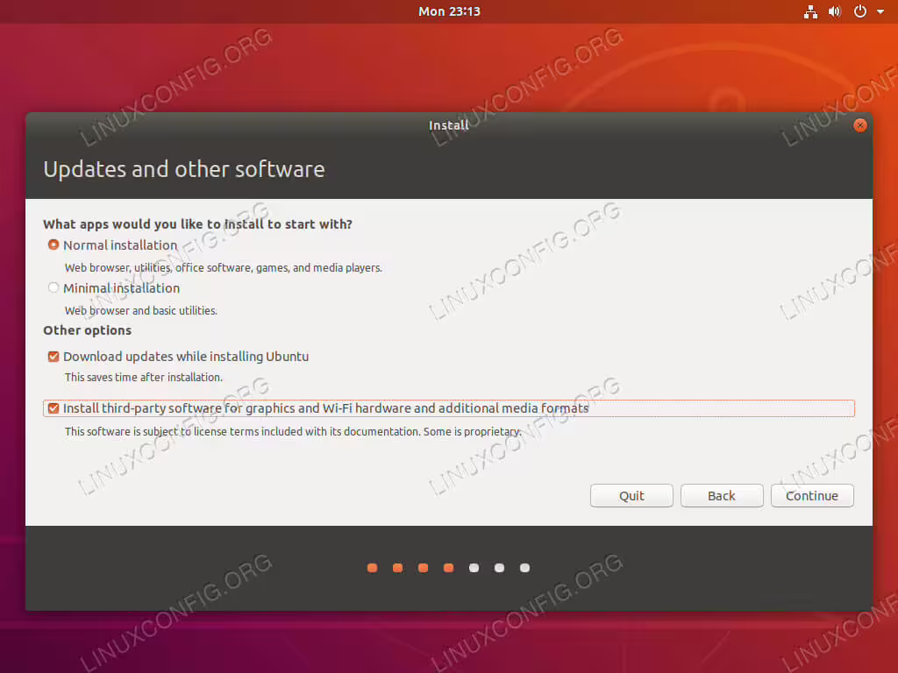Viewport: 898px width, 673px height.
Task: Toggle Download updates while installing Ubuntu checkbox
Action: pyautogui.click(x=53, y=357)
